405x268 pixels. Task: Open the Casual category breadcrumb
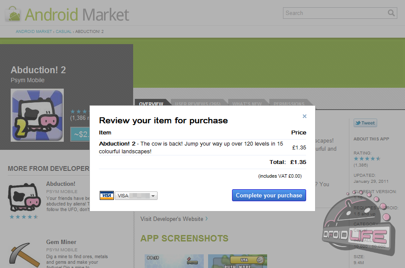[x=63, y=32]
